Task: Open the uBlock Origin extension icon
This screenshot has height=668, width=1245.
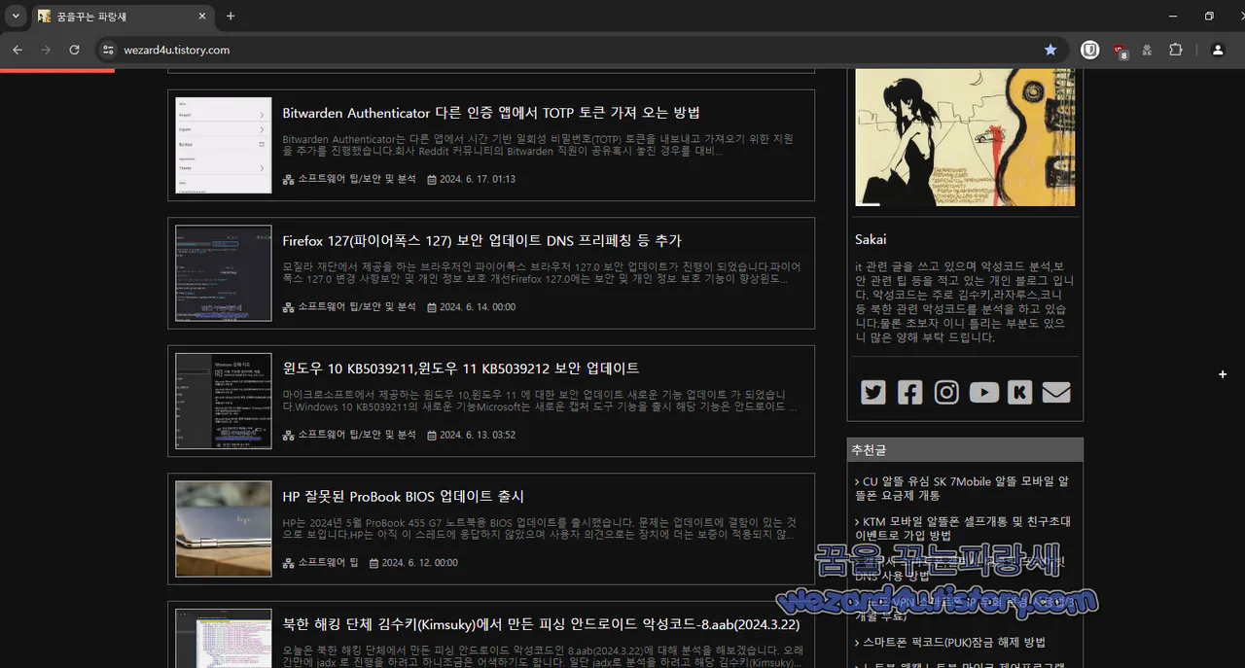Action: [1120, 51]
